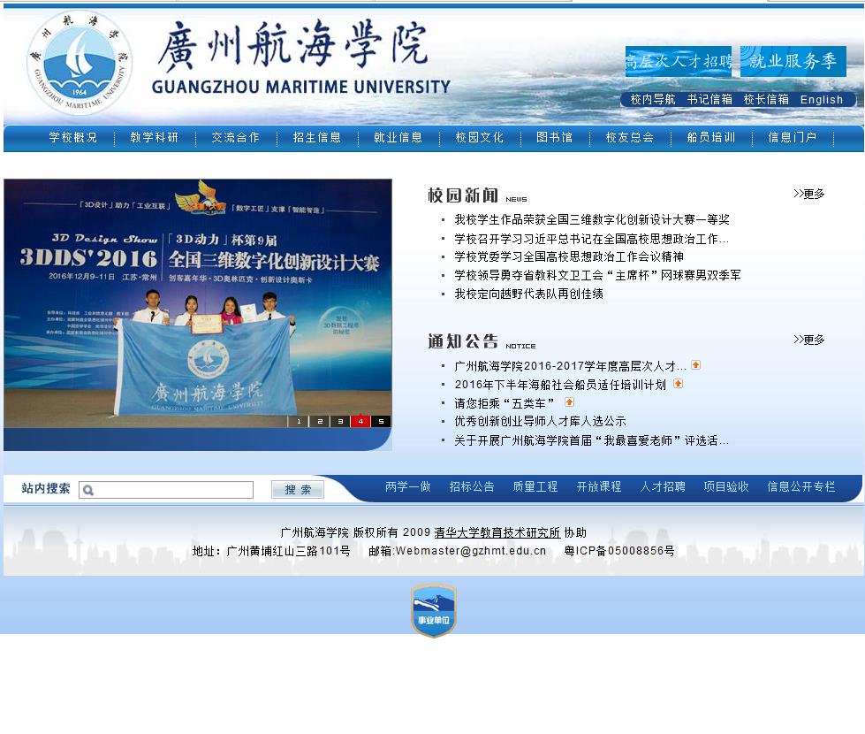865x734 pixels.
Task: Open news 学校领导勇夺省教科文卫工会“主席杯”网球赛男双季军
Action: click(x=597, y=275)
